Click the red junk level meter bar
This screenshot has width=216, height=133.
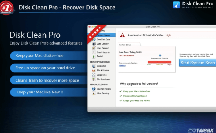[159, 62]
